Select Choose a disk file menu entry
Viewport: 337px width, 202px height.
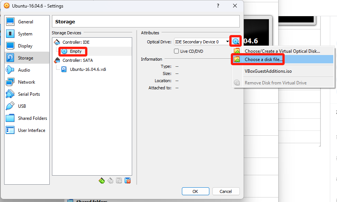pyautogui.click(x=283, y=60)
